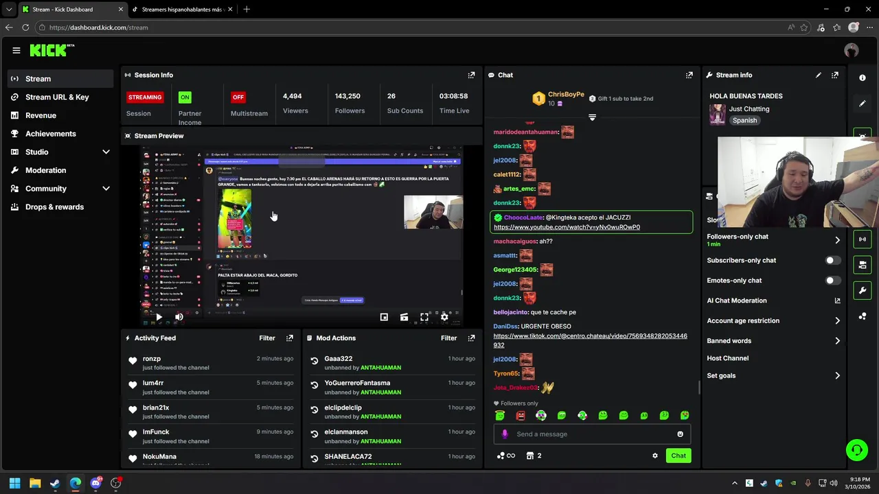Screen dimensions: 879x494
Task: Click the purple microphone icon in chat box
Action: click(x=505, y=434)
